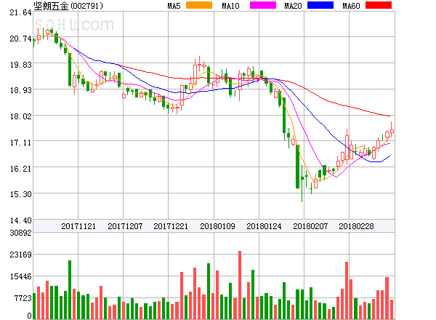The width and height of the screenshot is (436, 320).
Task: Click the red MA60 legend swatch
Action: click(x=379, y=5)
